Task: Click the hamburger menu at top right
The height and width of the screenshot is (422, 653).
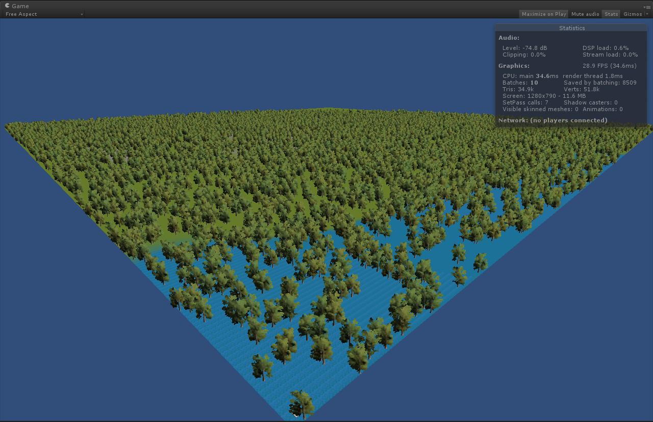Action: [x=647, y=7]
